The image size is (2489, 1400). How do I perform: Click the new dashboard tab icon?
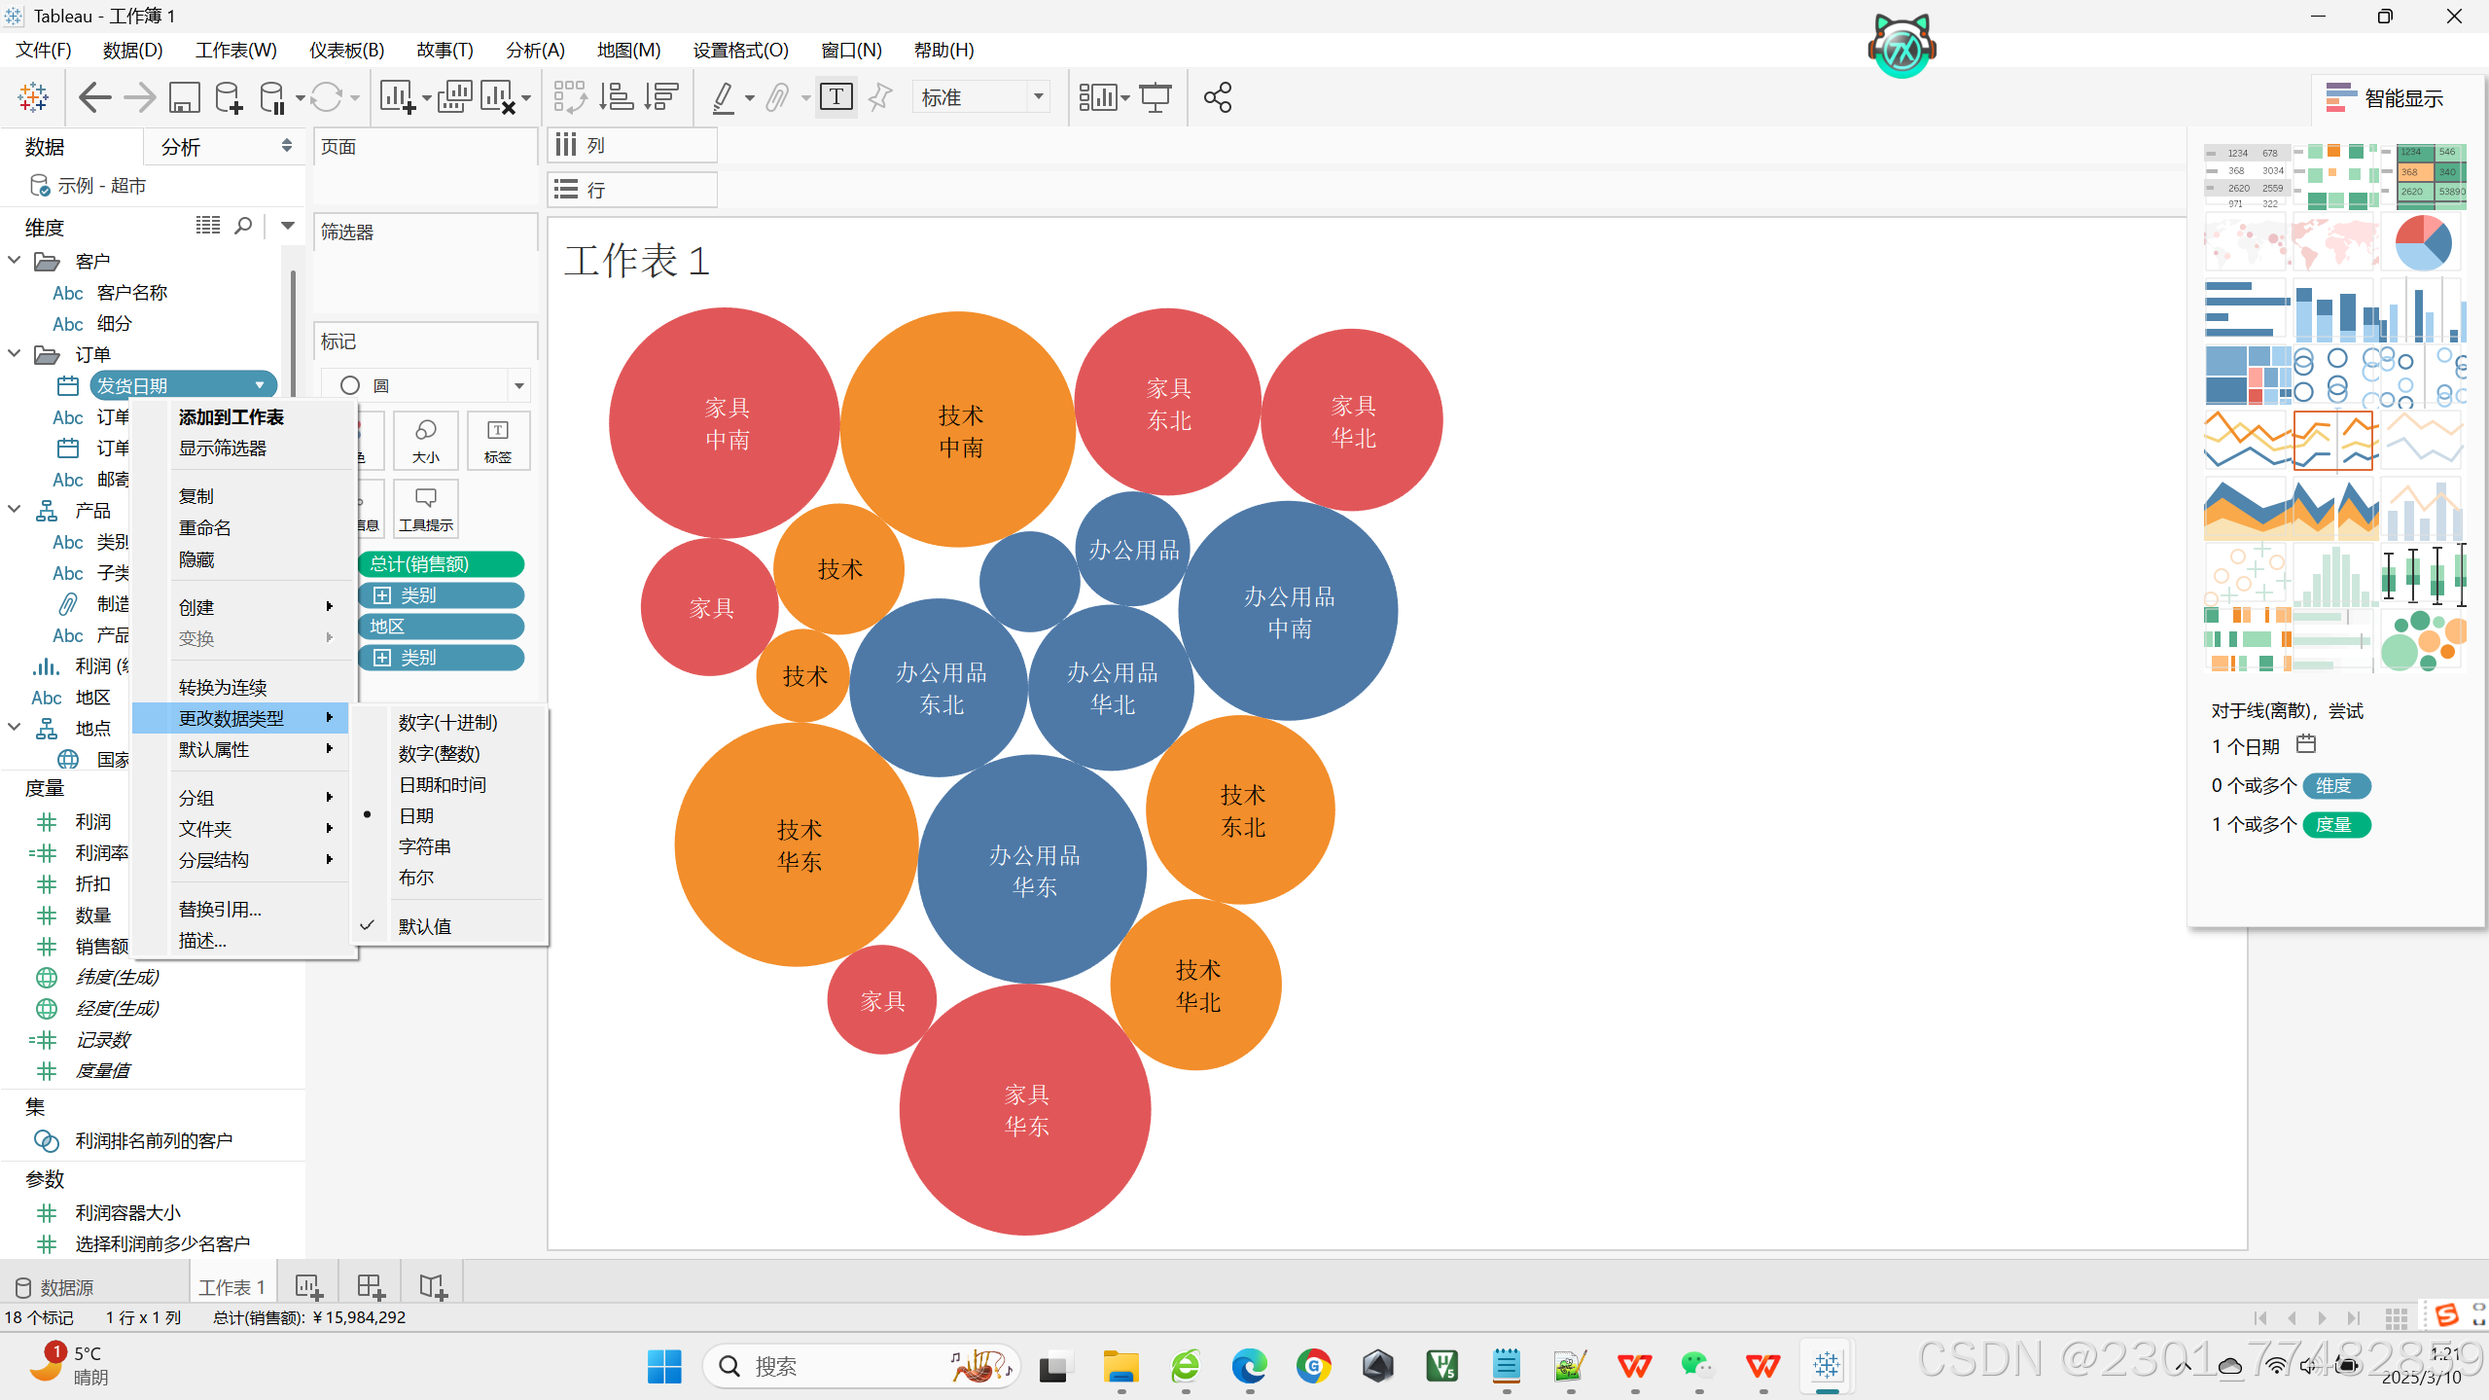(371, 1286)
